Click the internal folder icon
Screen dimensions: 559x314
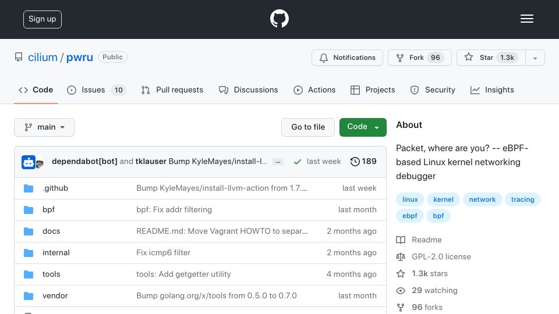[29, 253]
